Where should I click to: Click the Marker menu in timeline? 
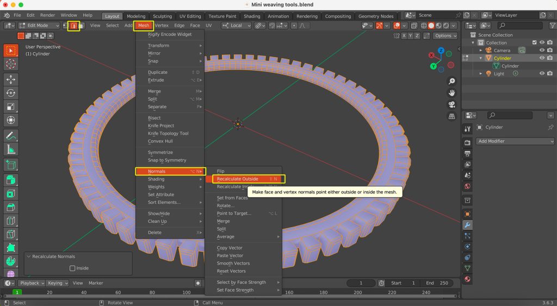[x=96, y=283]
